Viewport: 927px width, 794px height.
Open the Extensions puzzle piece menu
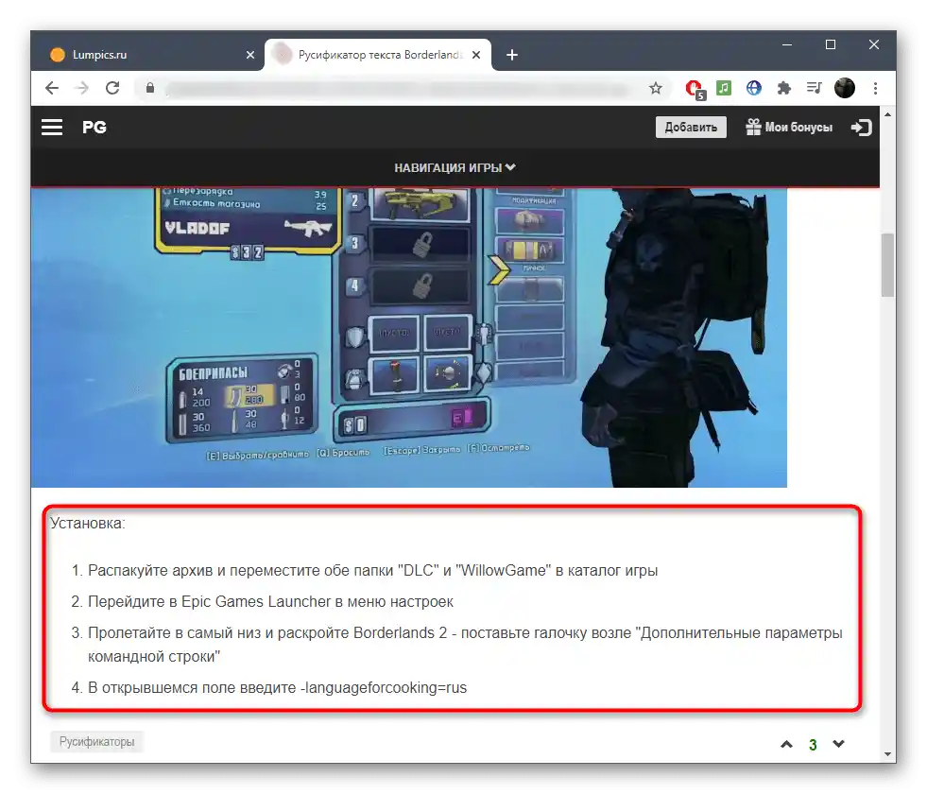[x=784, y=88]
